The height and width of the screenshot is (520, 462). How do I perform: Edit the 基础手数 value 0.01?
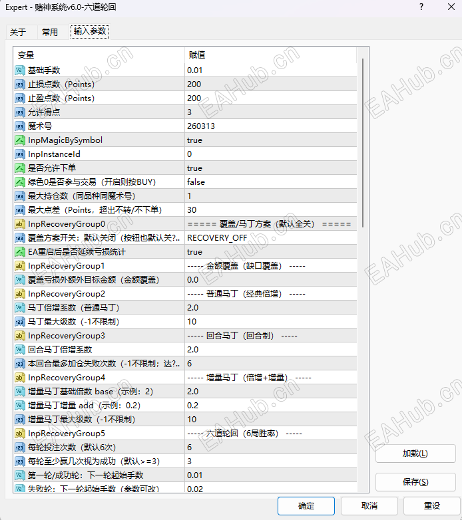[271, 70]
